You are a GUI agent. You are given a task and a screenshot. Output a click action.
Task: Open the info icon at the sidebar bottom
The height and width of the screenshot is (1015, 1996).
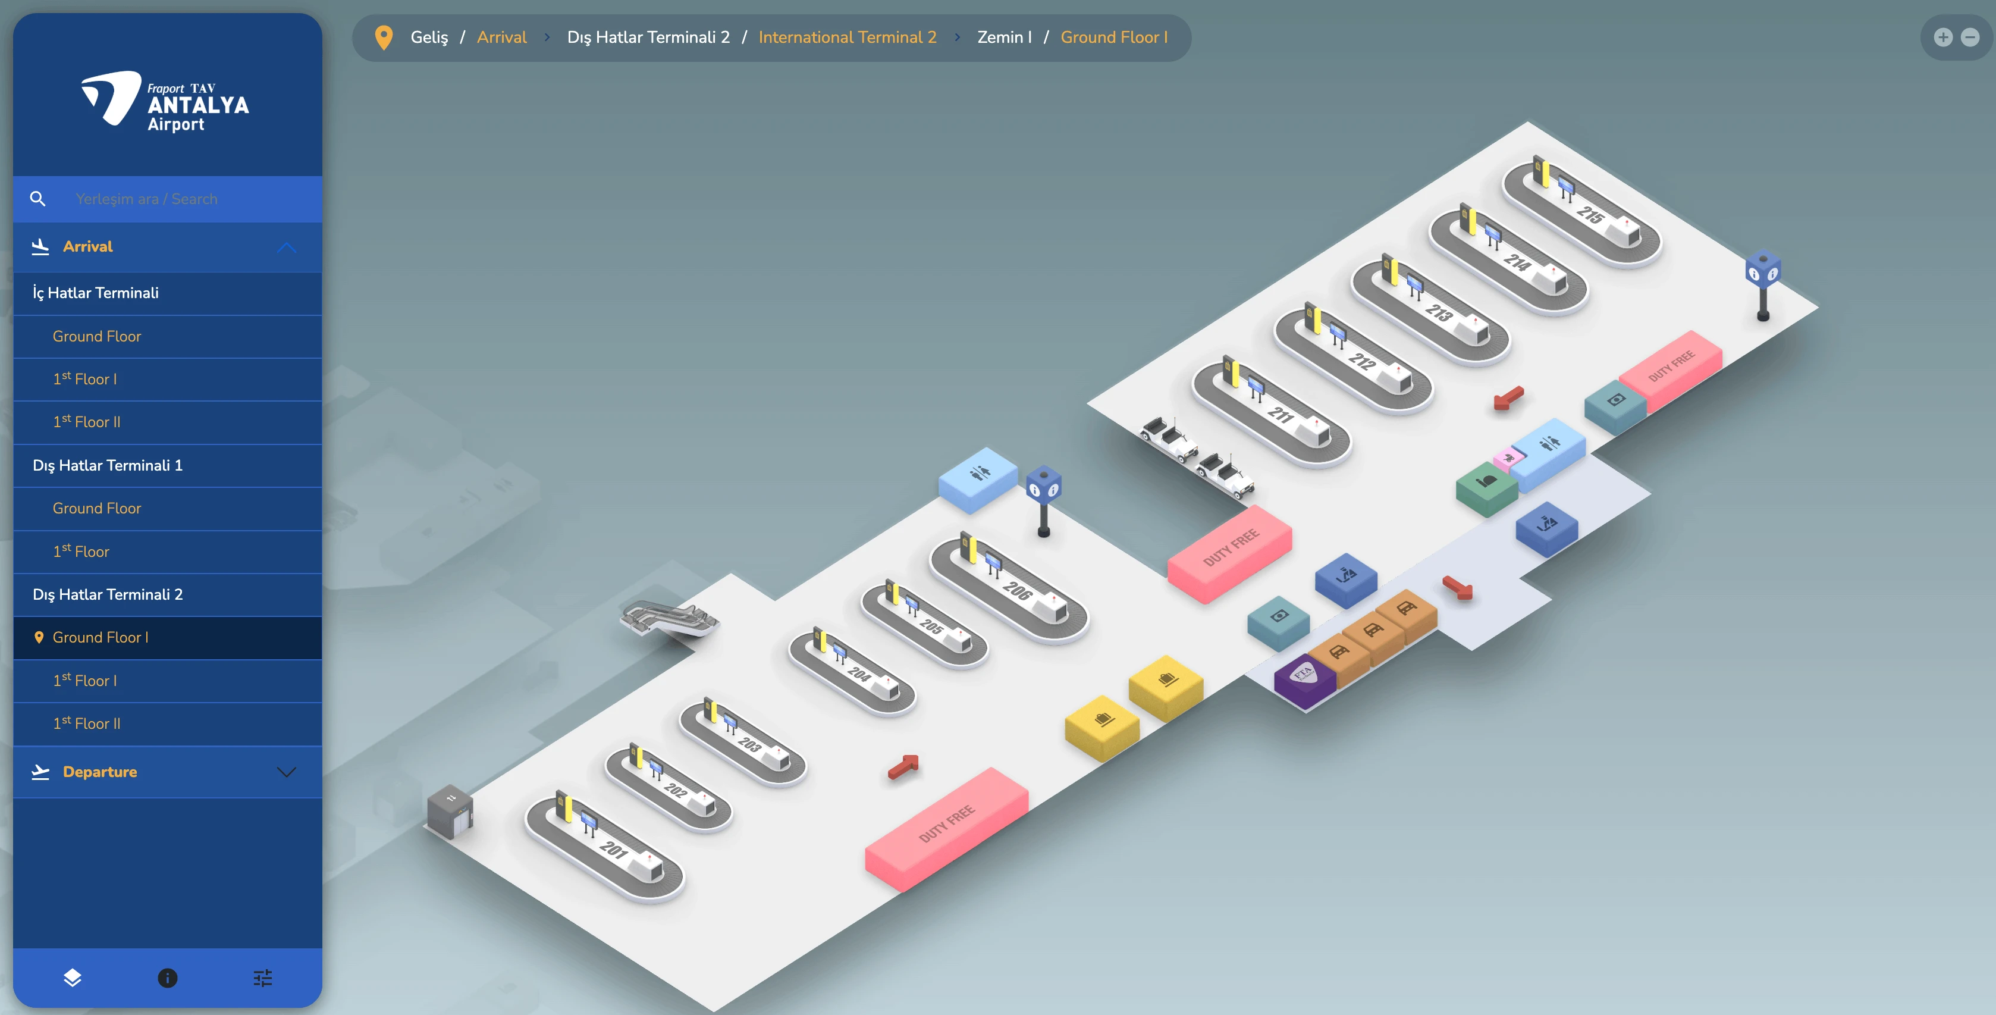(x=167, y=979)
